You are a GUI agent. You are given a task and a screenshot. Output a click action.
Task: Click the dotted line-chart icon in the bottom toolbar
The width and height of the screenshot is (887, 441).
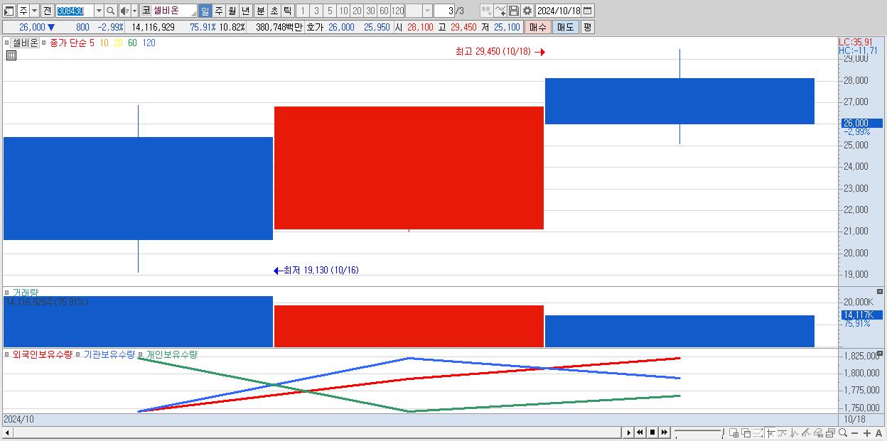pos(758,432)
